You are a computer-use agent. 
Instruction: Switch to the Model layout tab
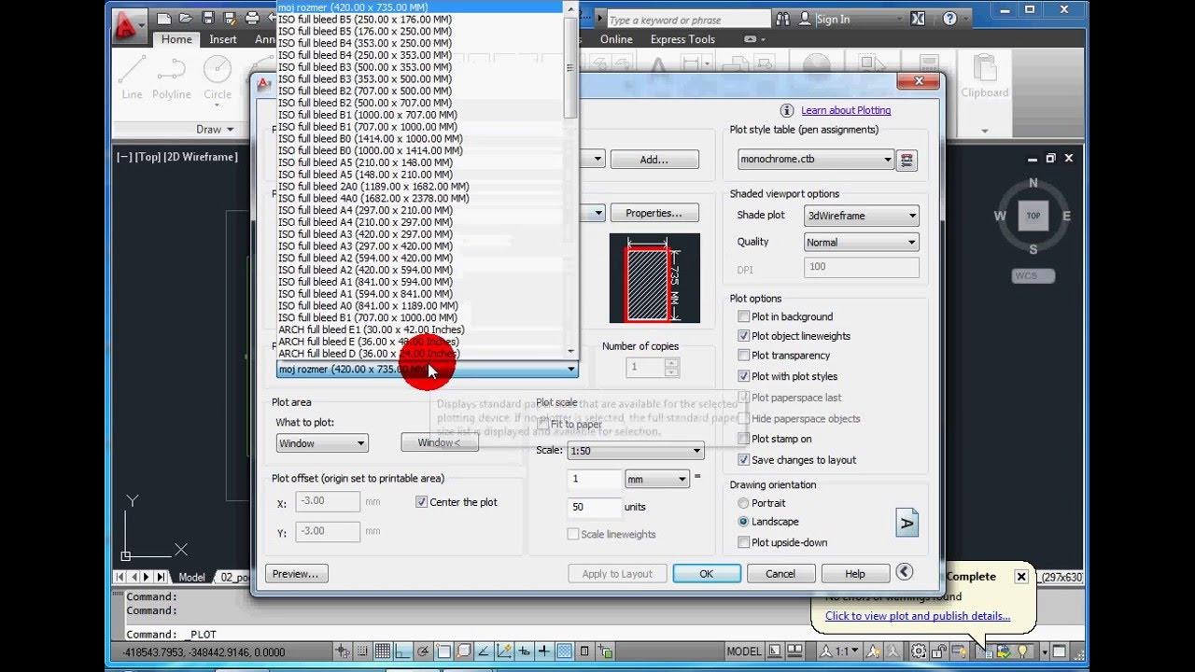(x=191, y=578)
